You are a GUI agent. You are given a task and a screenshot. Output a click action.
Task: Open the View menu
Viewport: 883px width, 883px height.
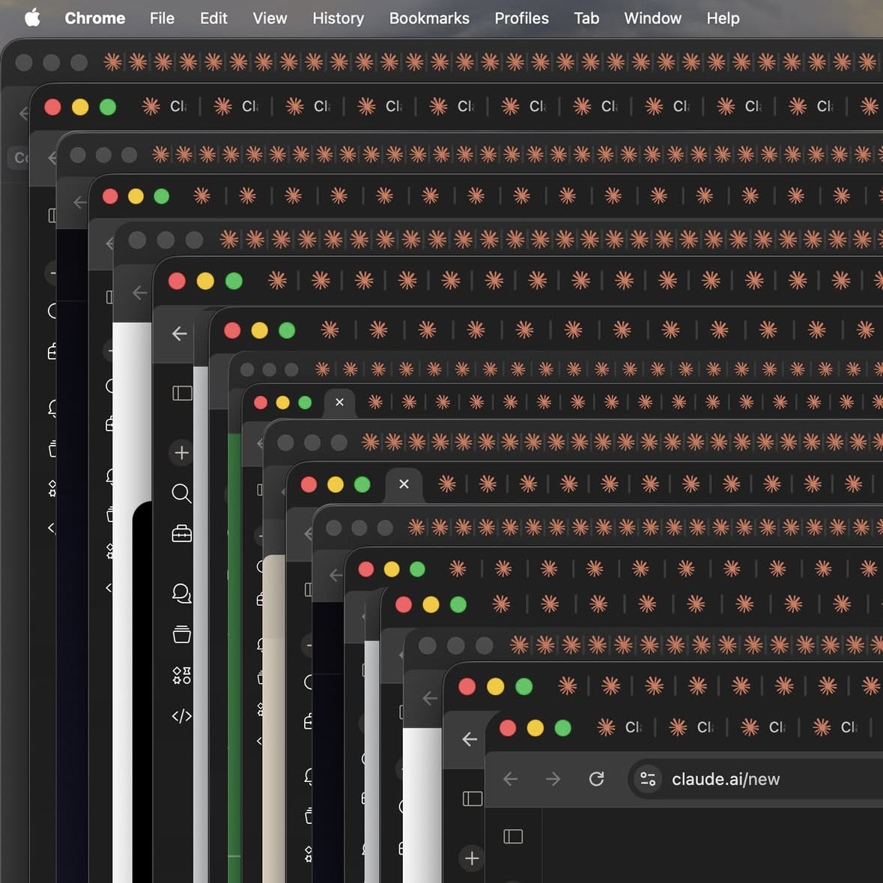click(x=270, y=18)
